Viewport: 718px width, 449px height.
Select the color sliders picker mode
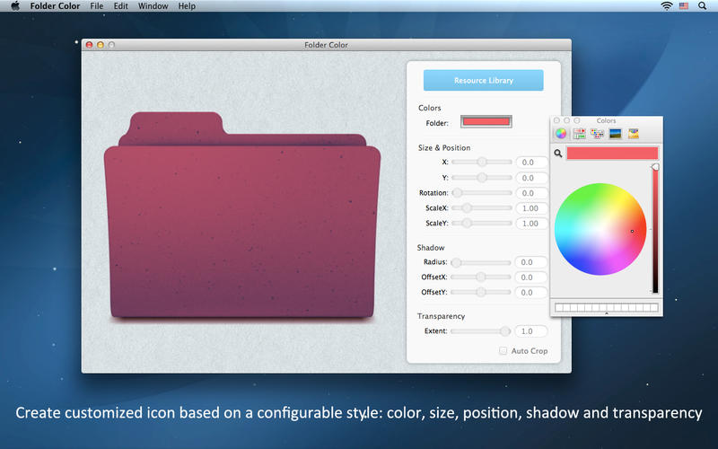(579, 133)
